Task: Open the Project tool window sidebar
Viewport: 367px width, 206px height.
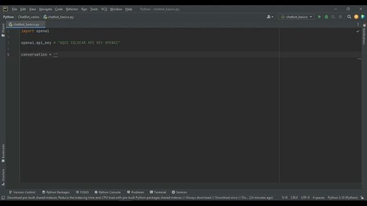Action: (3, 30)
